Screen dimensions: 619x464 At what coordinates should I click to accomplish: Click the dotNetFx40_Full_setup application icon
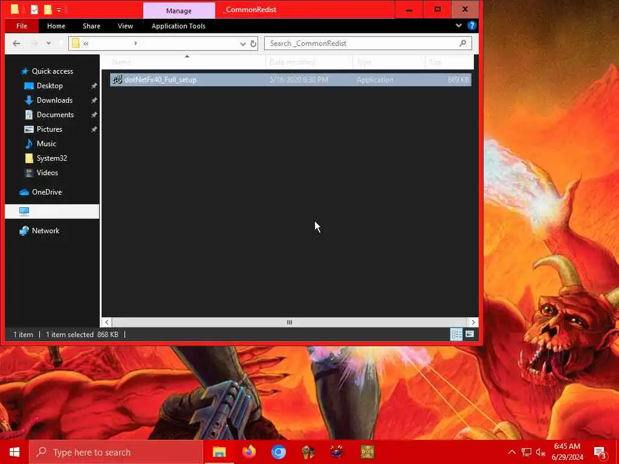tap(117, 80)
